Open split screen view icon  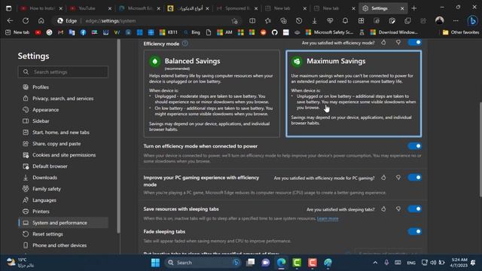pos(252,20)
